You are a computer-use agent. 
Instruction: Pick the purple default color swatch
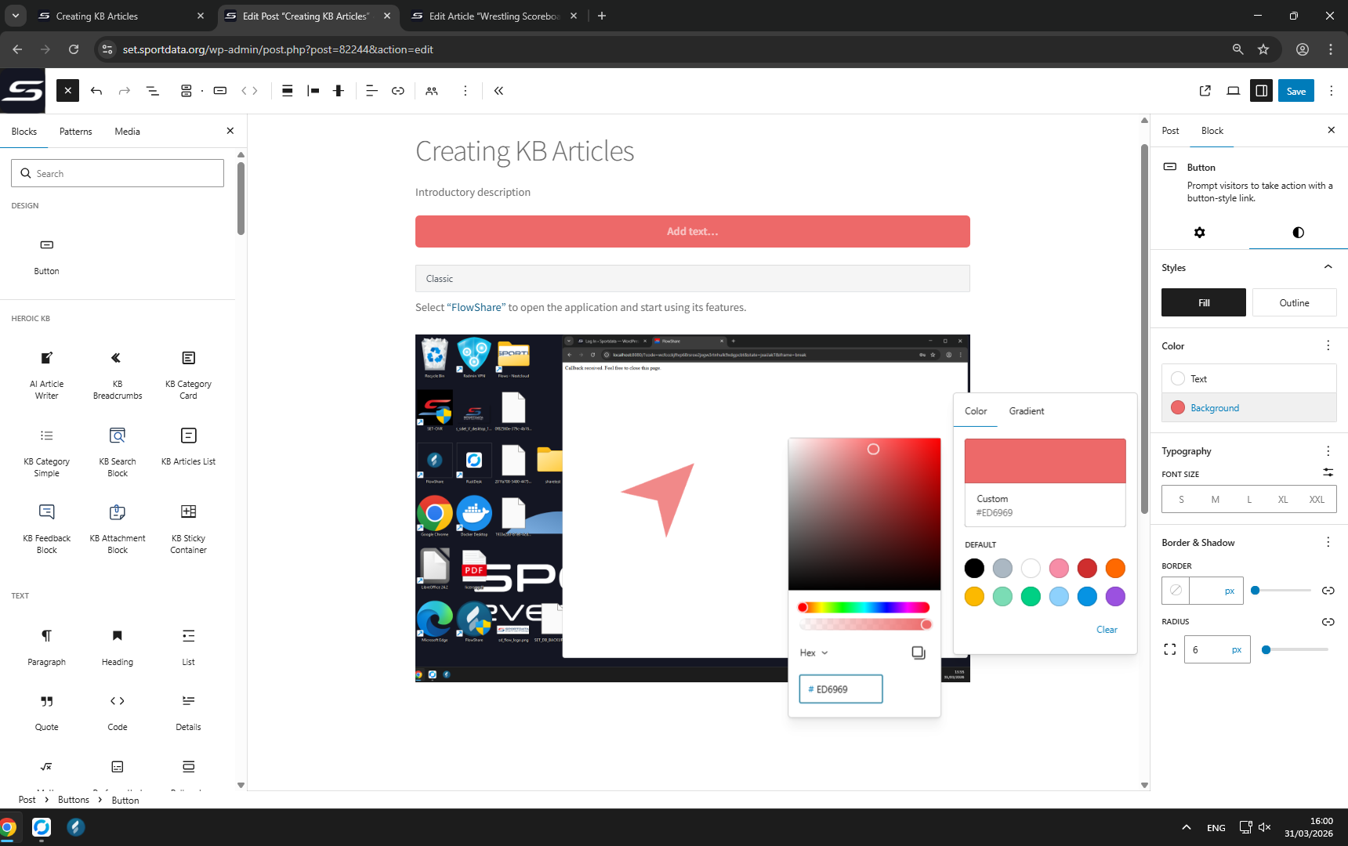coord(1115,597)
